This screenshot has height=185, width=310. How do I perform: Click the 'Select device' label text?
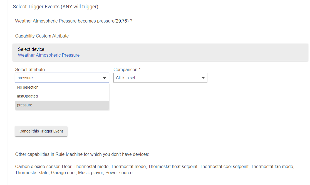31,49
